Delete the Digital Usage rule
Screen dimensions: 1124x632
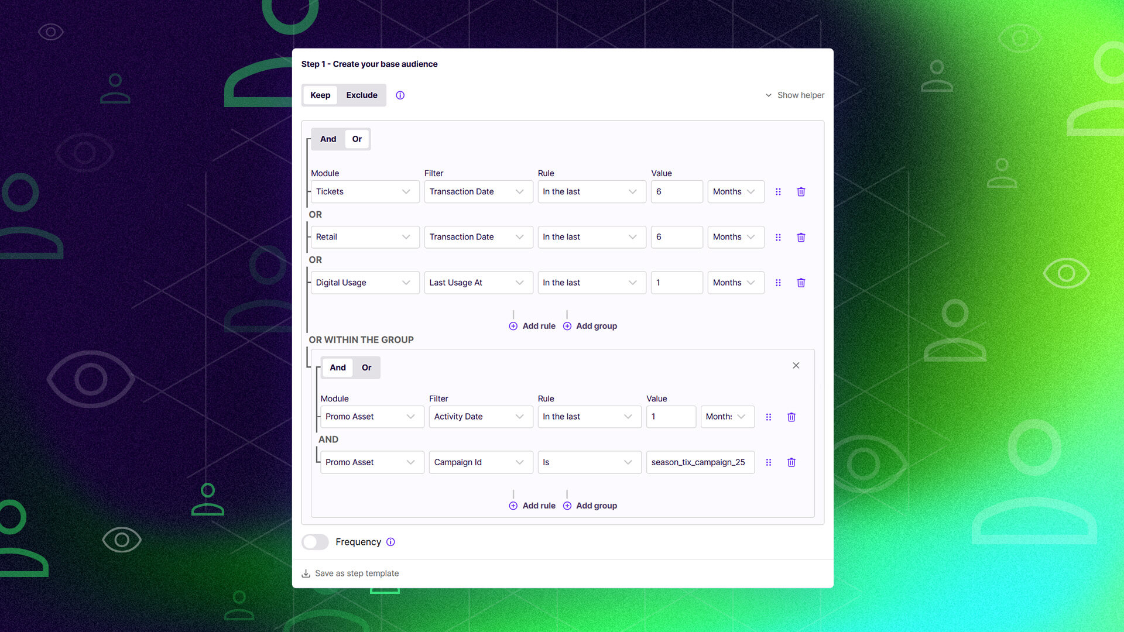click(801, 283)
